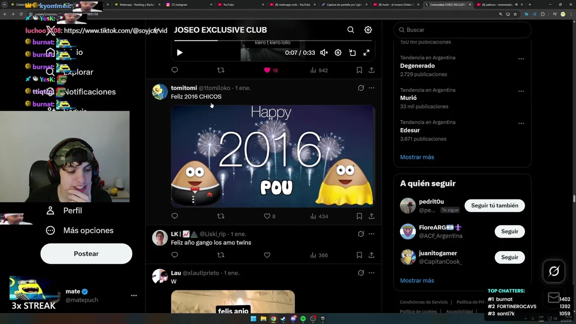The width and height of the screenshot is (576, 324).
Task: Open Windows Start menu on taskbar
Action: [x=253, y=319]
